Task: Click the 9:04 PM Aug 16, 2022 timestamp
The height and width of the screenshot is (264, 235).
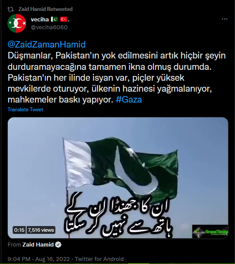Action: (38, 259)
